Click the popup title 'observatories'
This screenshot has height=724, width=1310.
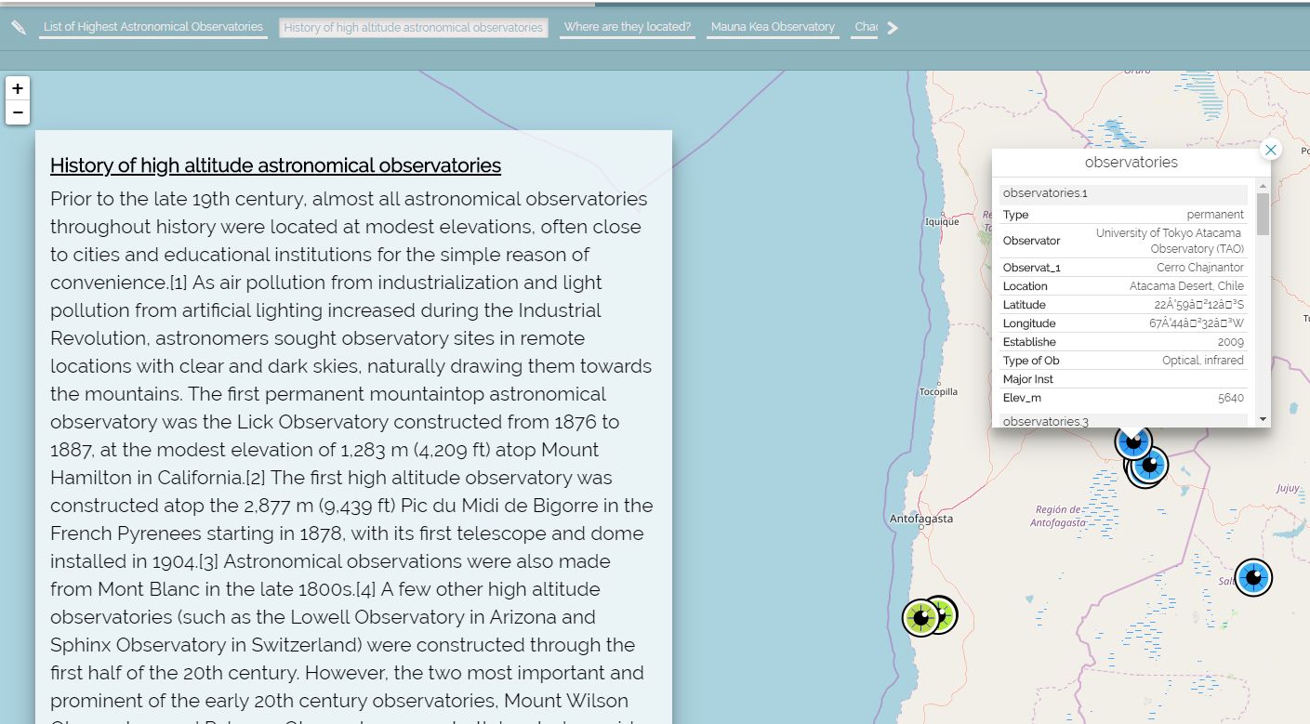[x=1131, y=162]
